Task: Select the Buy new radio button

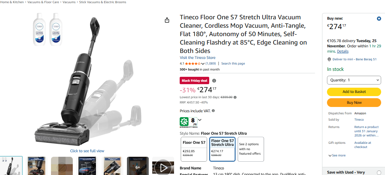Action: pyautogui.click(x=379, y=19)
